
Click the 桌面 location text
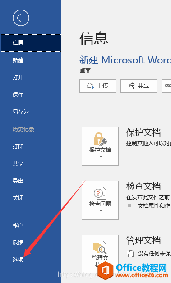[85, 71]
